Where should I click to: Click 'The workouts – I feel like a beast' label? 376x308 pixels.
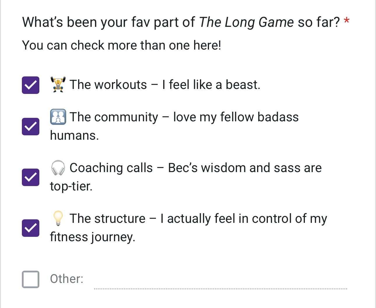165,85
